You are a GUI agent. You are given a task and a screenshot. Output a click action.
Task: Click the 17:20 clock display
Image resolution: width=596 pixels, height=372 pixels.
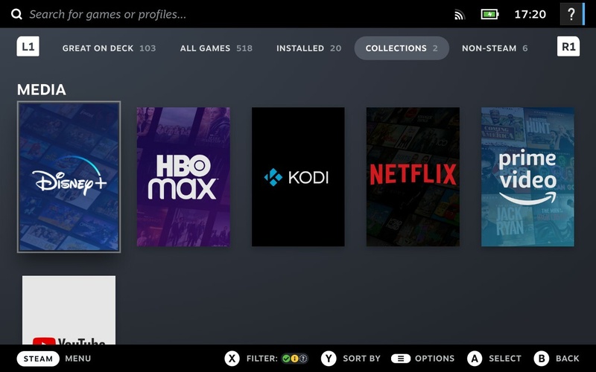point(530,14)
